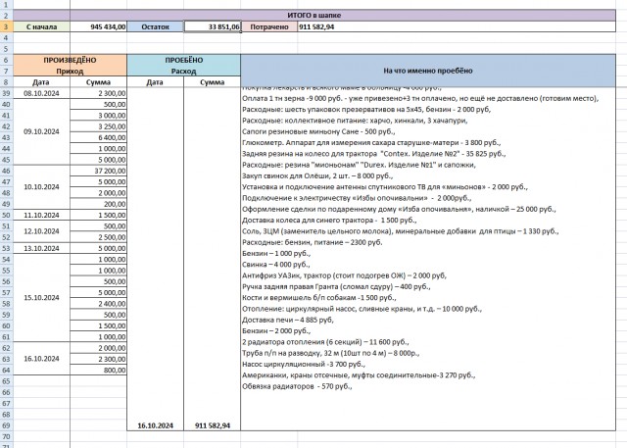Select the amount 2 400,00
This screenshot has width=627, height=448.
[x=98, y=304]
